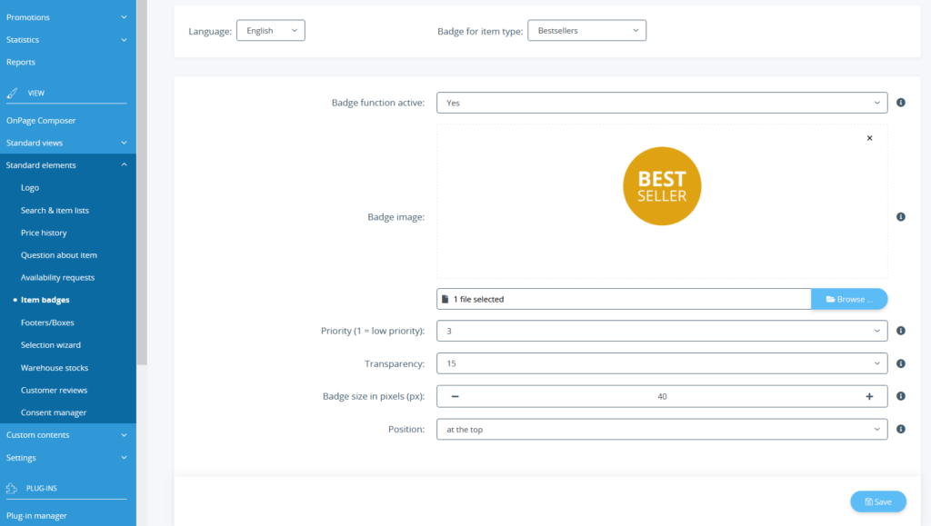
Task: Remove the badge image with the X icon
Action: coord(869,137)
